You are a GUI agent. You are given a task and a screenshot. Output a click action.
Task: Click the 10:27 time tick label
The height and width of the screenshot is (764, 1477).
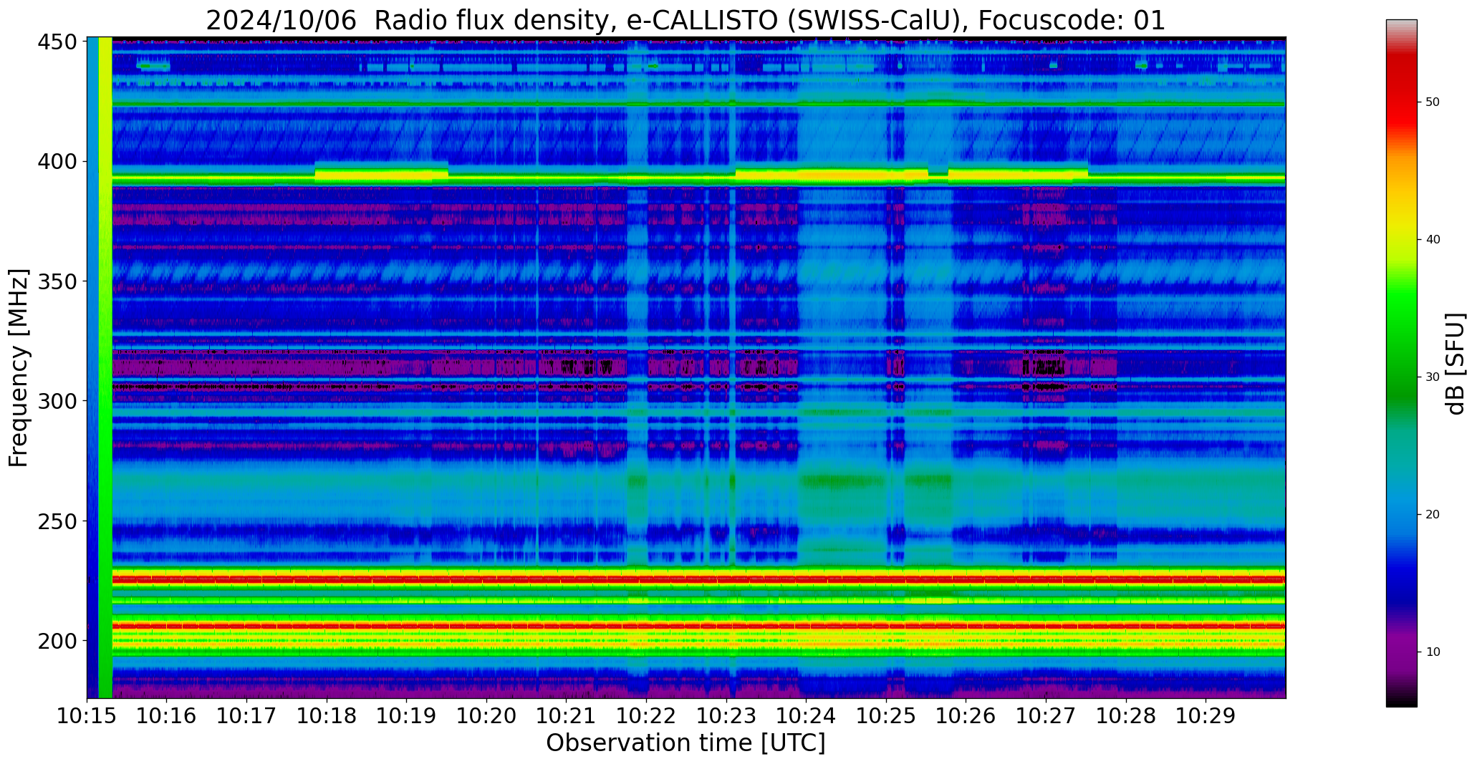click(x=1047, y=715)
